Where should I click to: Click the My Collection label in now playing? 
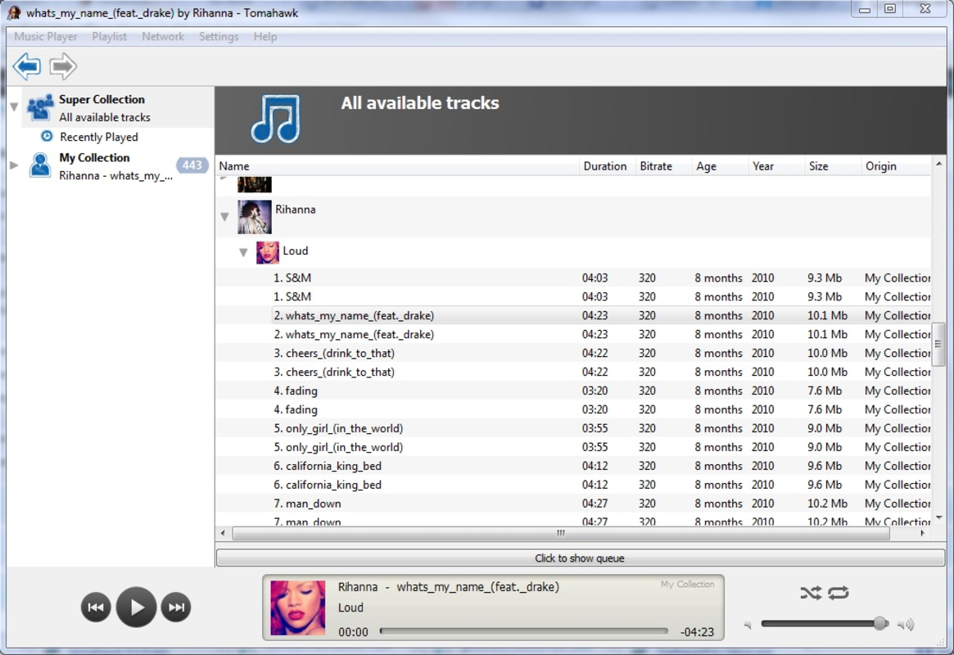(688, 584)
